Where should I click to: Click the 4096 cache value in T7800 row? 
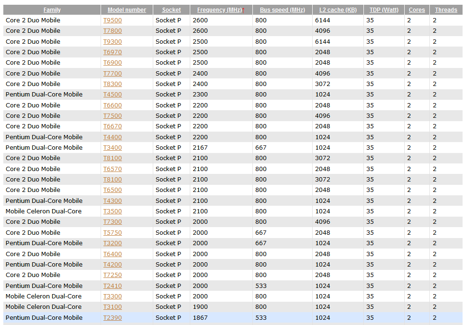point(323,31)
